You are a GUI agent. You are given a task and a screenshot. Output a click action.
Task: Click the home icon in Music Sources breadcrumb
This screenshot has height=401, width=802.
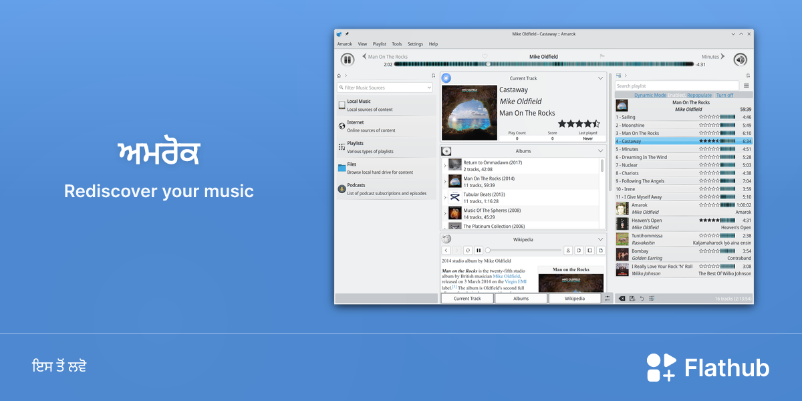339,76
